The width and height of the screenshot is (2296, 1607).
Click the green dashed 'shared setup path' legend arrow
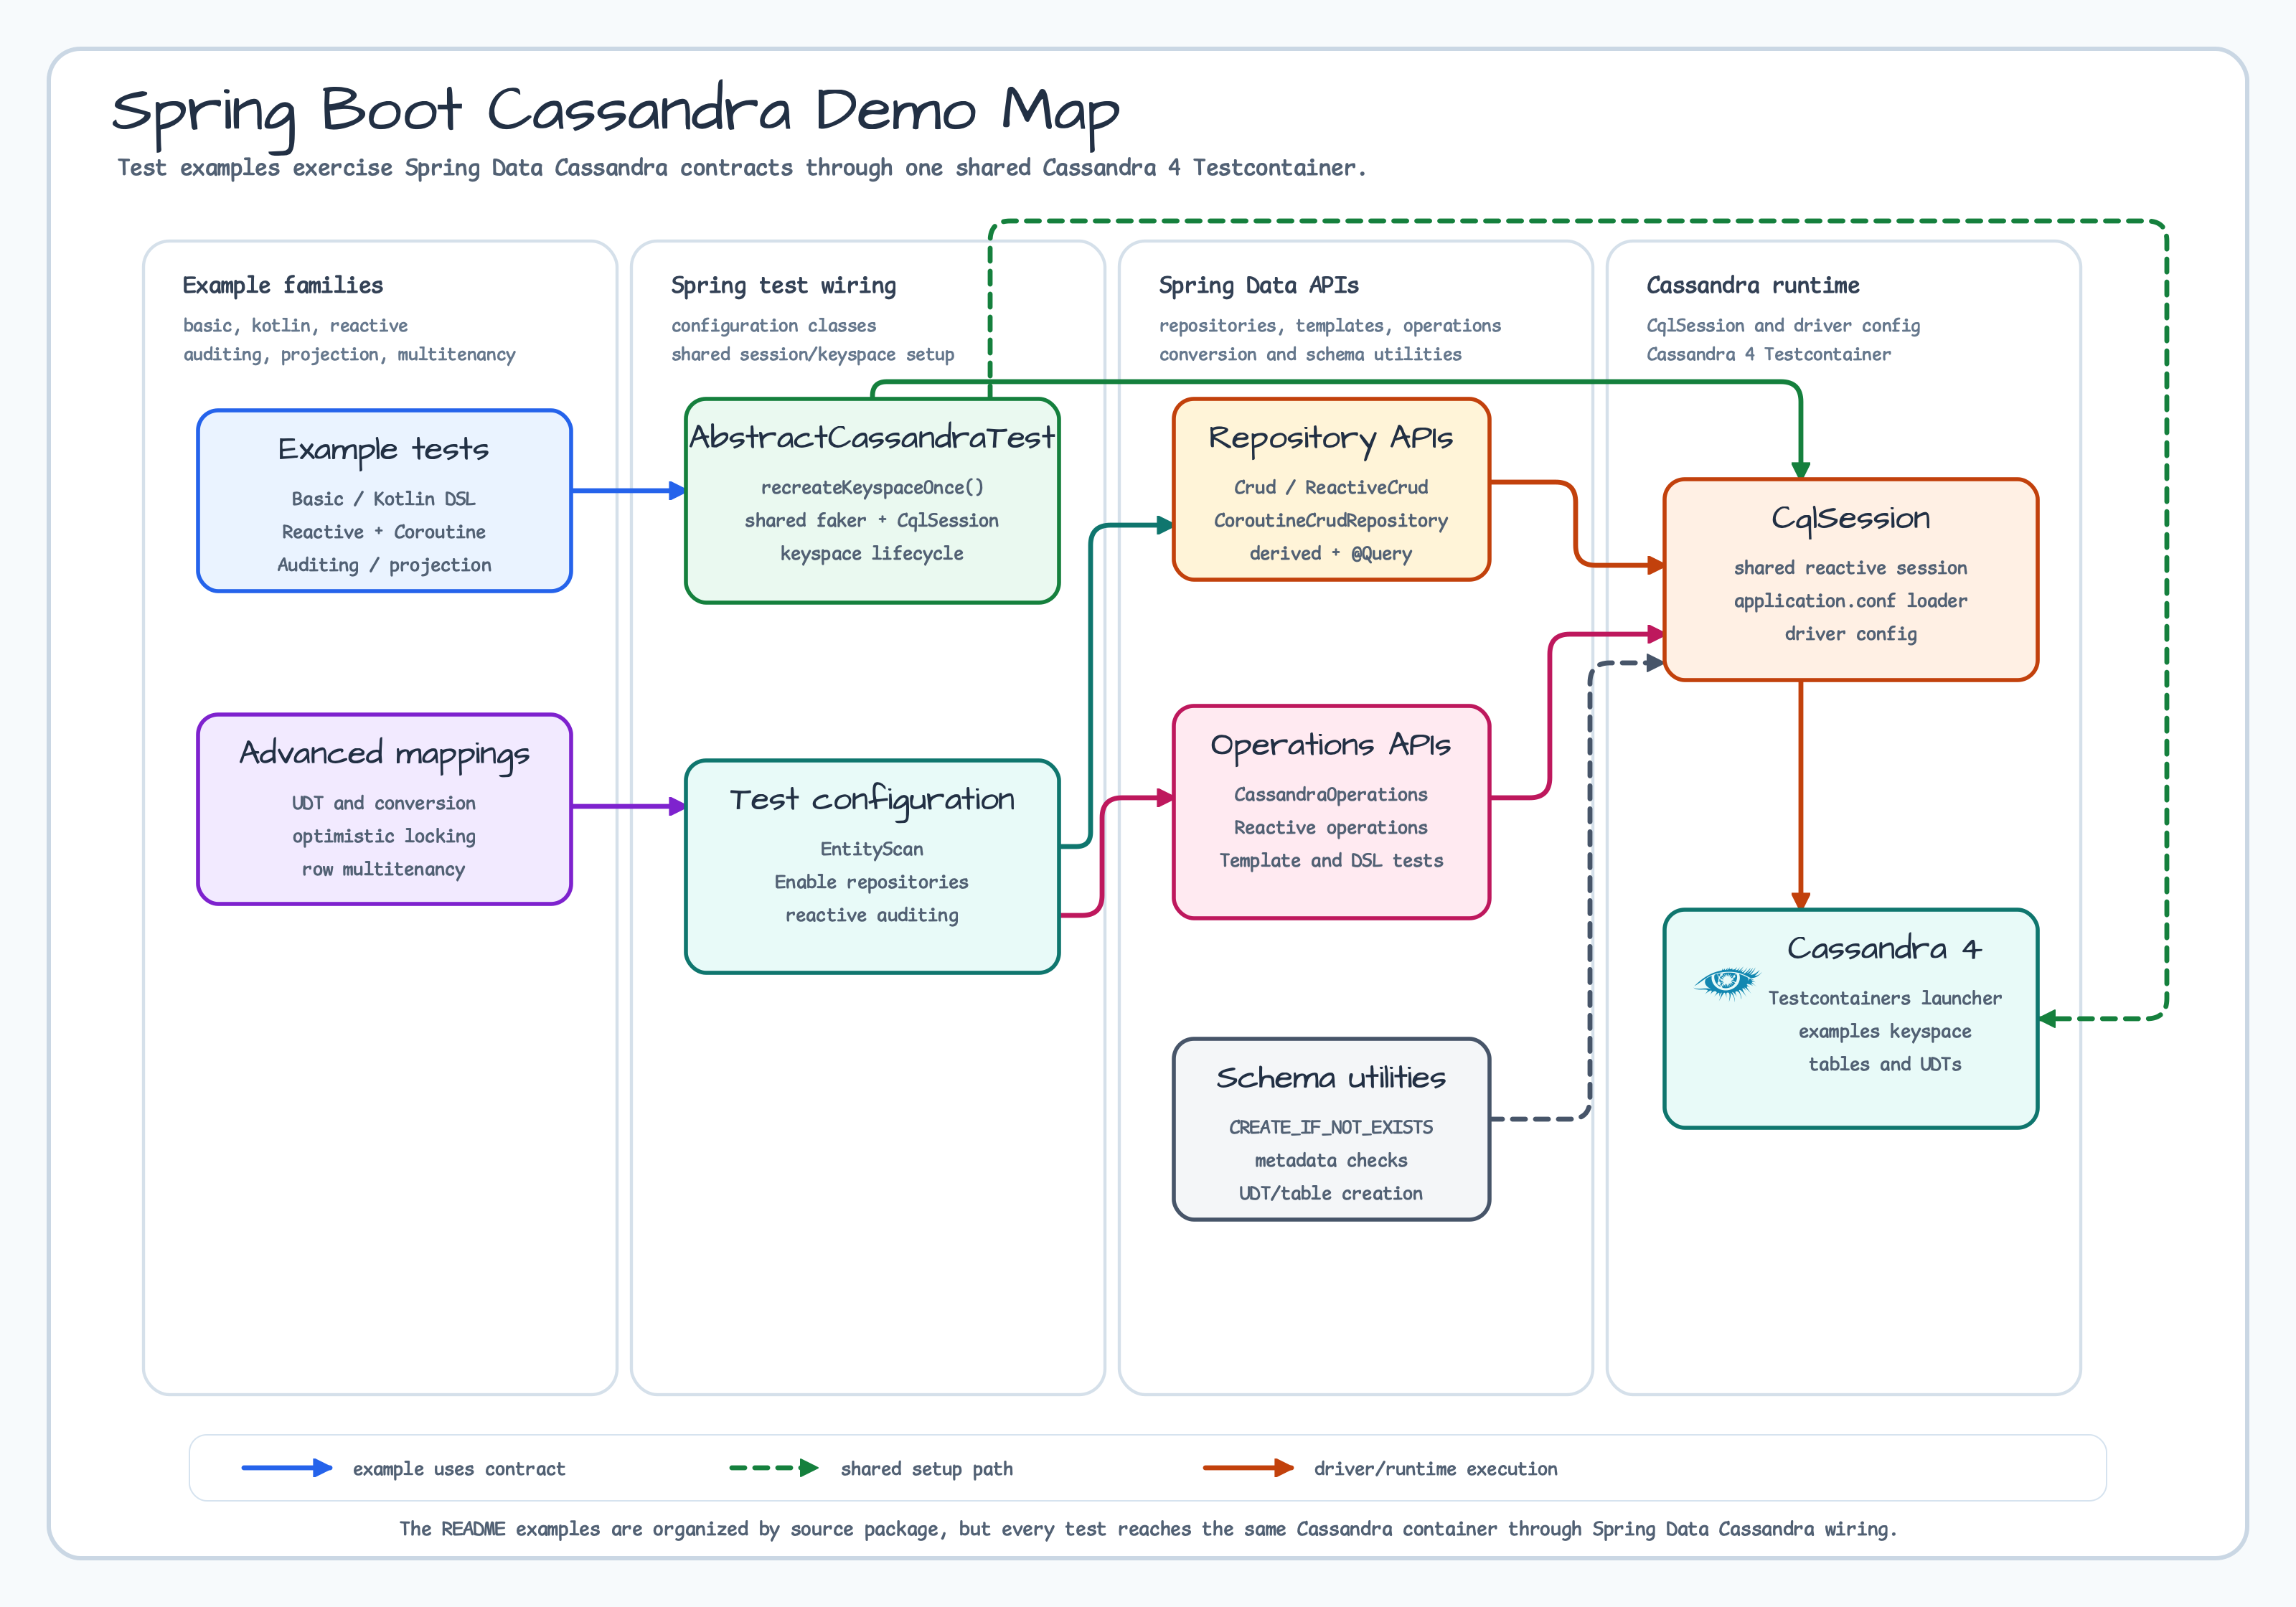coord(774,1468)
